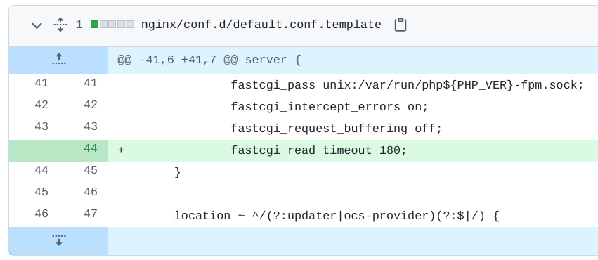
Task: Expand all lines in default.conf.template
Action: pos(60,25)
